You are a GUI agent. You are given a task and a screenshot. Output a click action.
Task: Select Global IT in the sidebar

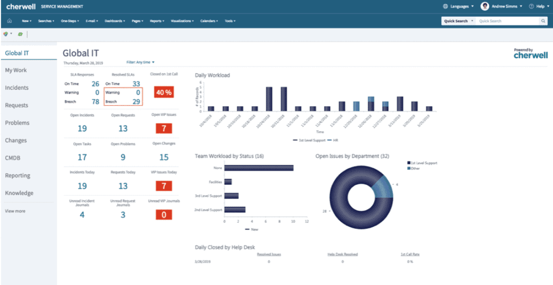29,53
